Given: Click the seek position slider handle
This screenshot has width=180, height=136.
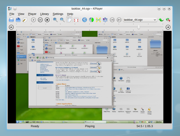Looking at the screenshot, I should (139, 27).
